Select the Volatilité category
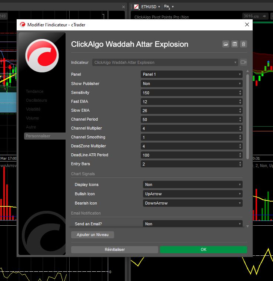 point(33,109)
